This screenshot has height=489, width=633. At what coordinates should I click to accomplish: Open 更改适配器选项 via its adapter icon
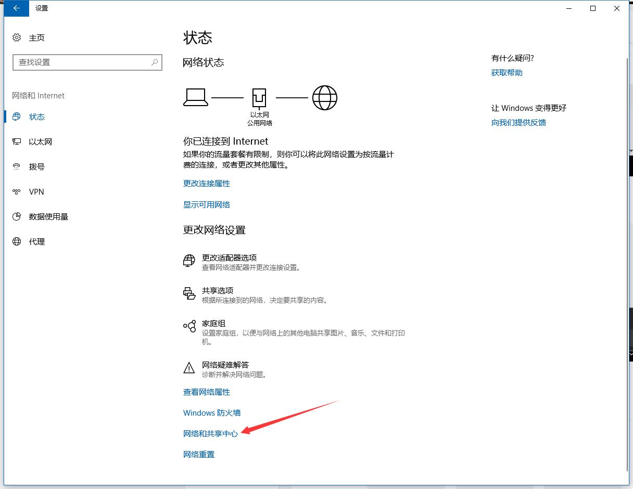188,261
